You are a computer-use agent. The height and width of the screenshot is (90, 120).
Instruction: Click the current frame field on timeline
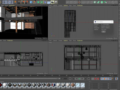114,76
